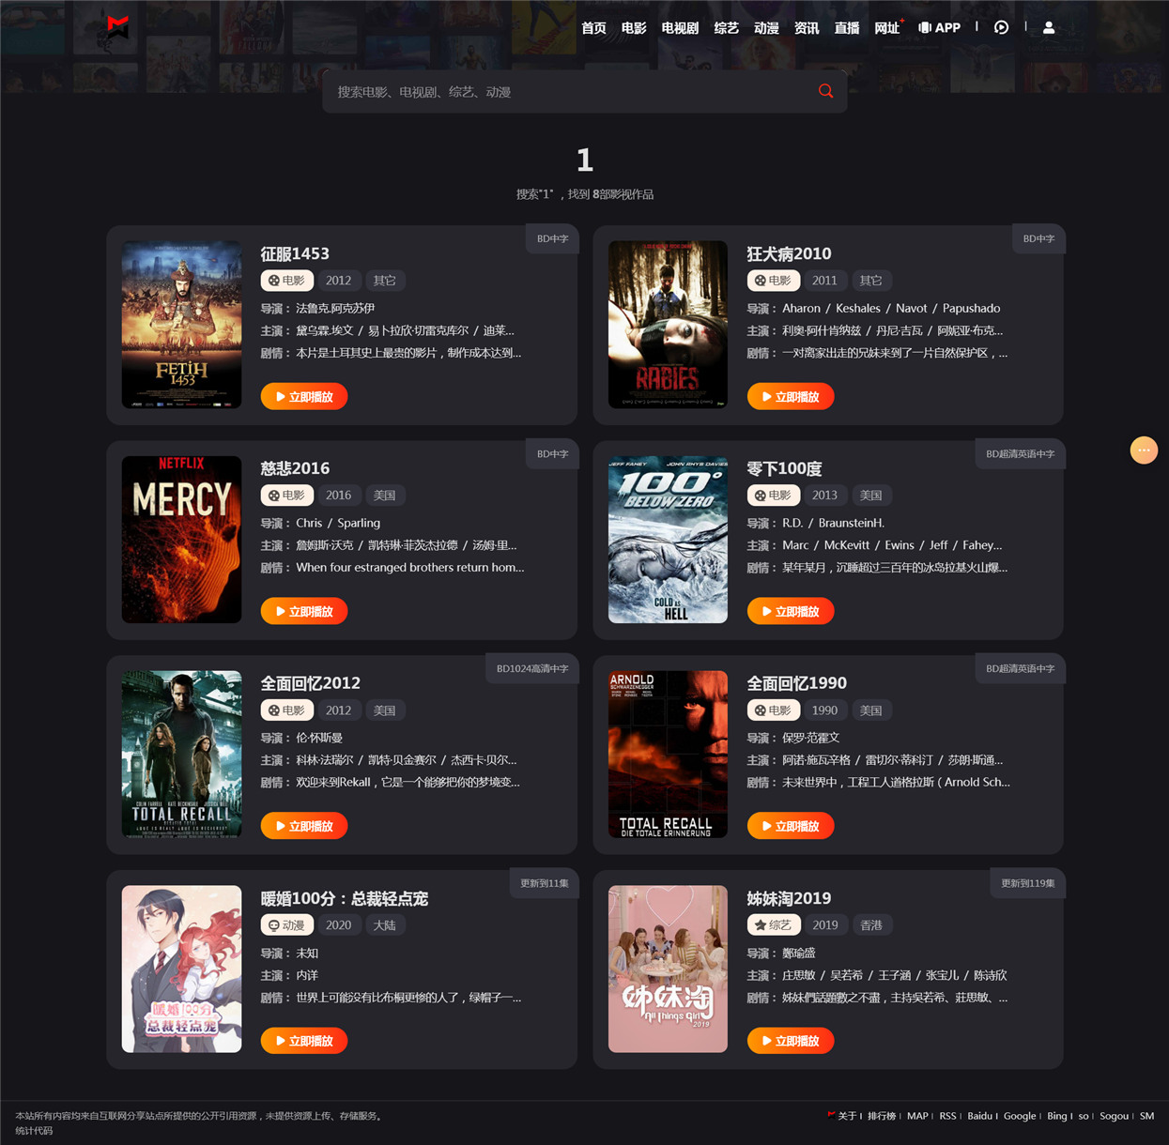Open the 狂犬病2010 title link

coord(789,253)
